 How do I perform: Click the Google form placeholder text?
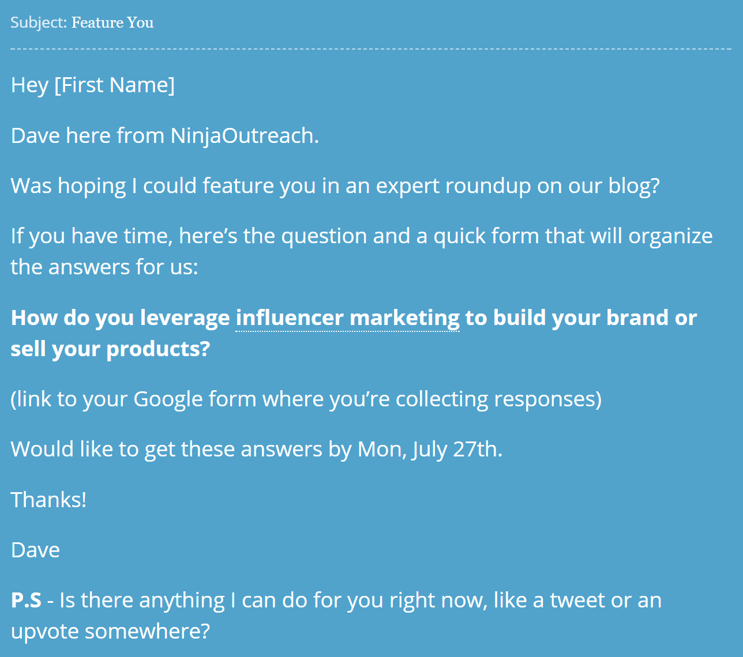point(306,399)
